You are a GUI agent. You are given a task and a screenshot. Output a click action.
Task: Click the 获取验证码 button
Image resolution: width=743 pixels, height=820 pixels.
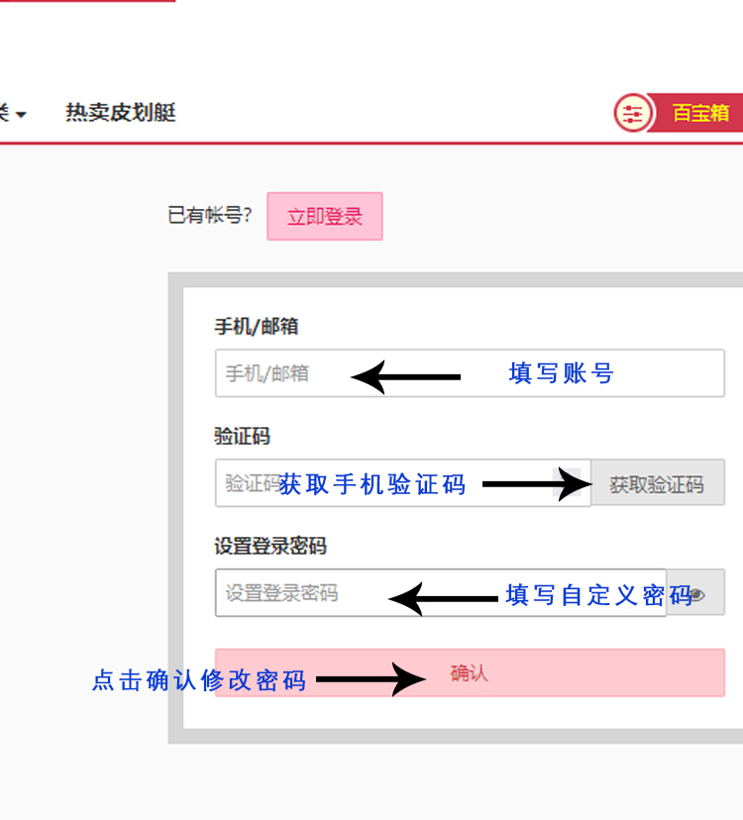click(x=658, y=482)
